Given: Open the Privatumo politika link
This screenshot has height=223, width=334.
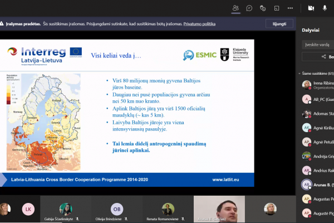Looking at the screenshot, I should [x=199, y=24].
